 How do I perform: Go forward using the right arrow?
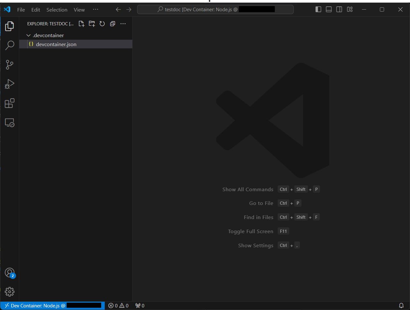129,10
